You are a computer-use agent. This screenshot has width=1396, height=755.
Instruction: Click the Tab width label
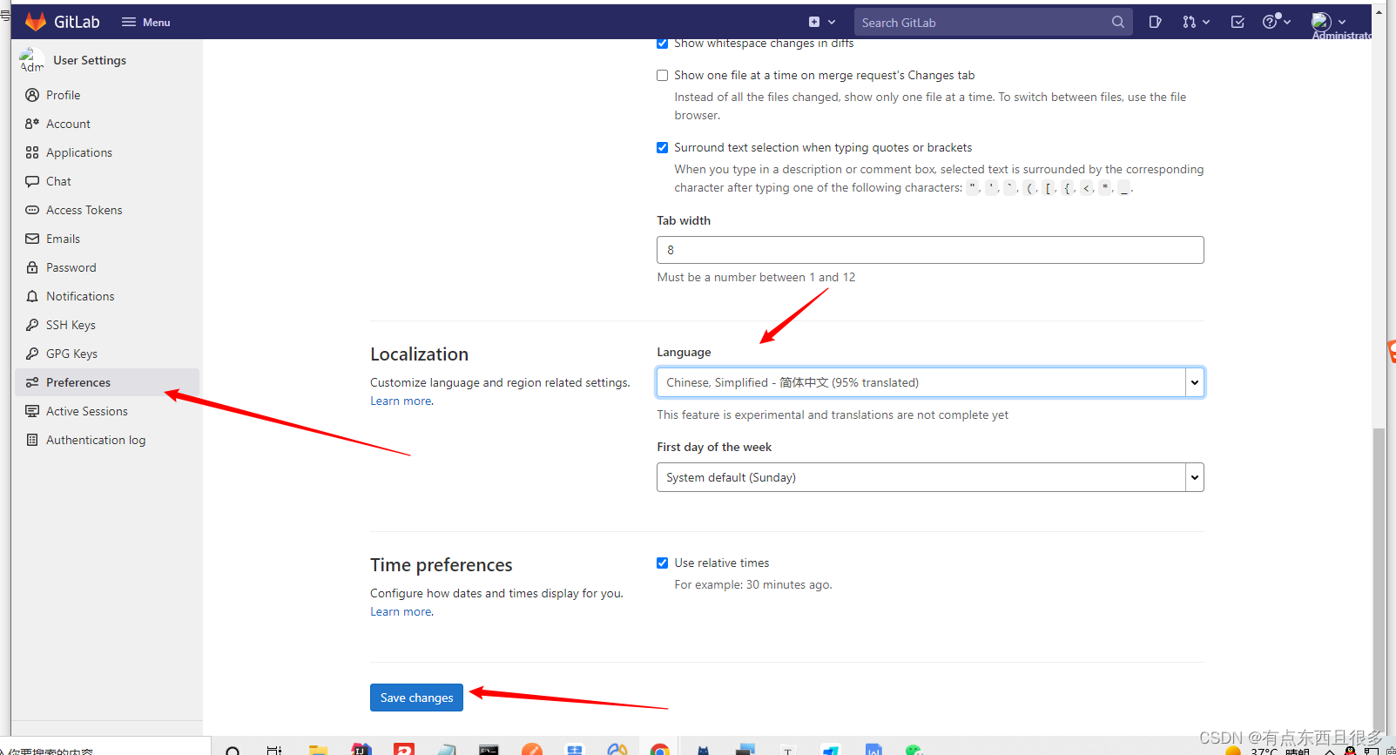684,220
